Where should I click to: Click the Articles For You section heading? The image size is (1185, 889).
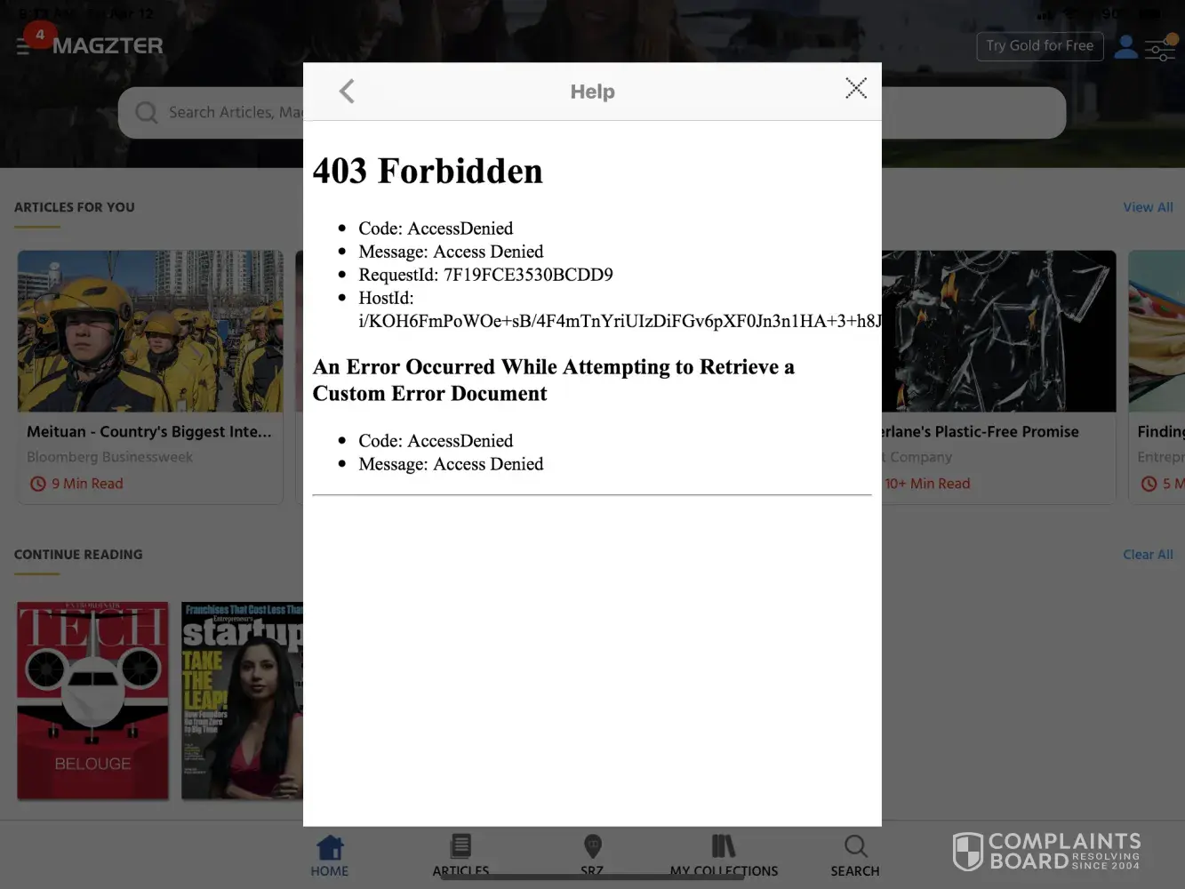coord(75,207)
